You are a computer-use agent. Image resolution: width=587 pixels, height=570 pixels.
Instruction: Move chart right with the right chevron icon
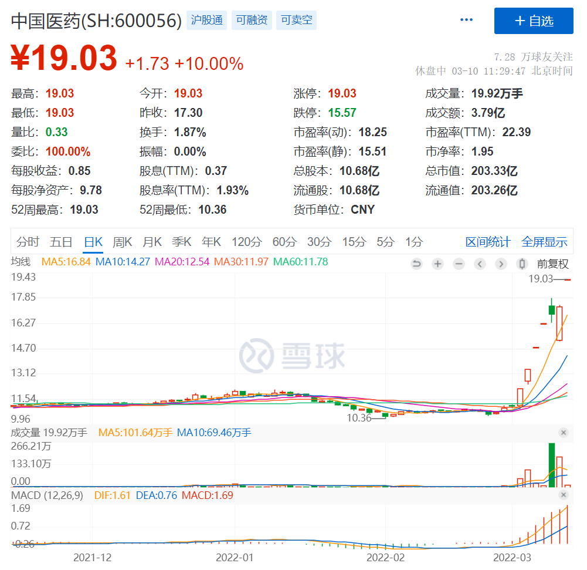coord(501,264)
